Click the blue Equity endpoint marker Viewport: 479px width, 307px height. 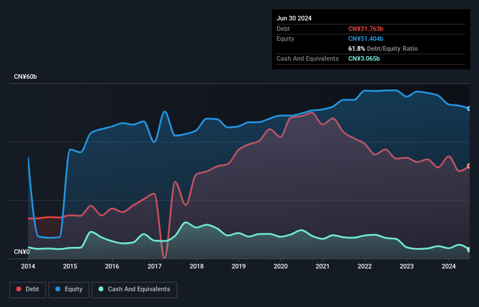pyautogui.click(x=469, y=109)
